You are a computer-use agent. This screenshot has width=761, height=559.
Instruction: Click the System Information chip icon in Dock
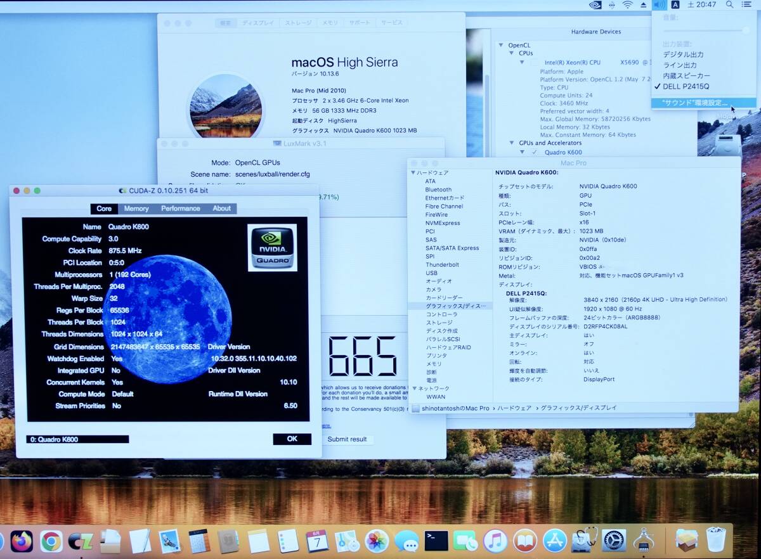pos(644,540)
